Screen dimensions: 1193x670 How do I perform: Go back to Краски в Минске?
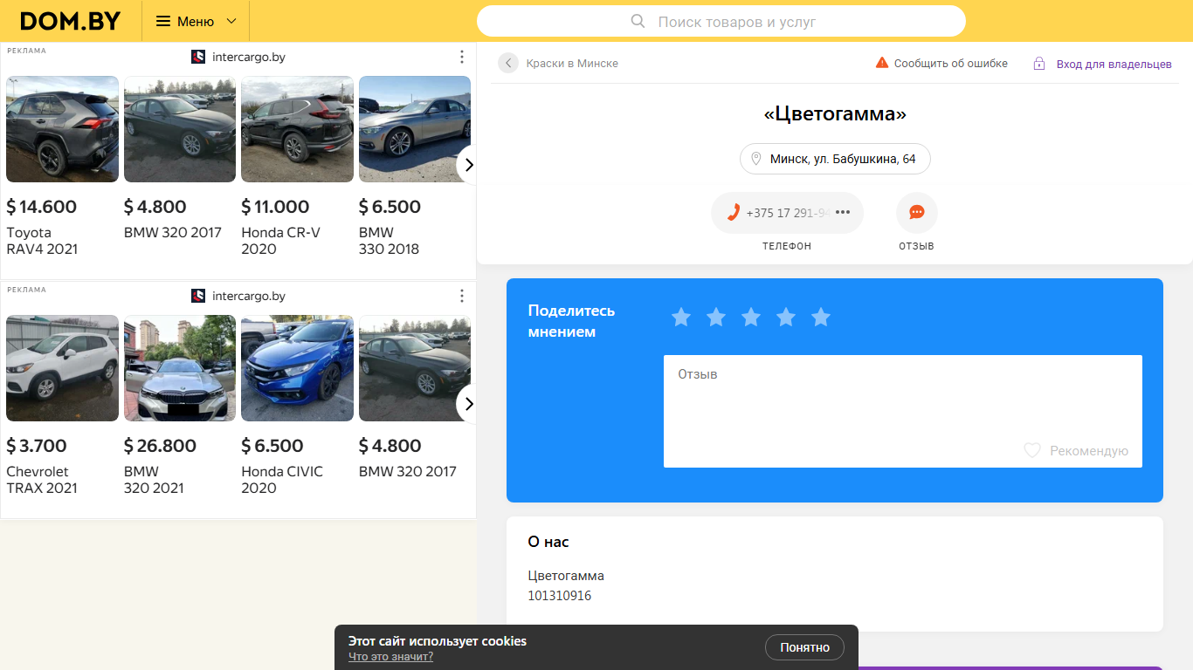tap(508, 63)
